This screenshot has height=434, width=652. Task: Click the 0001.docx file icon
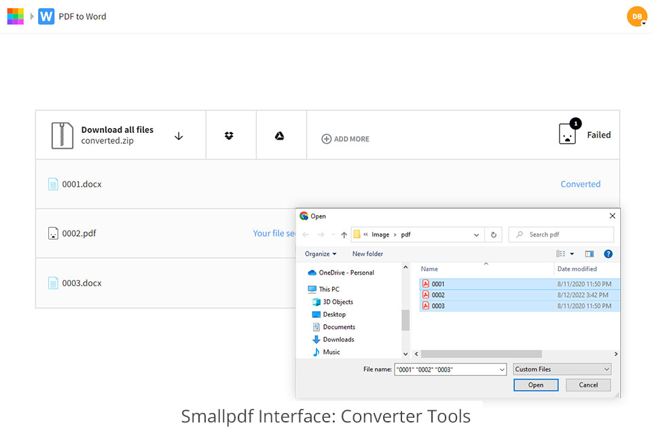[x=53, y=184]
